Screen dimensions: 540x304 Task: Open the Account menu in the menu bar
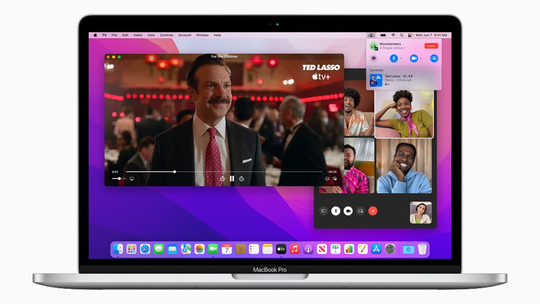184,35
